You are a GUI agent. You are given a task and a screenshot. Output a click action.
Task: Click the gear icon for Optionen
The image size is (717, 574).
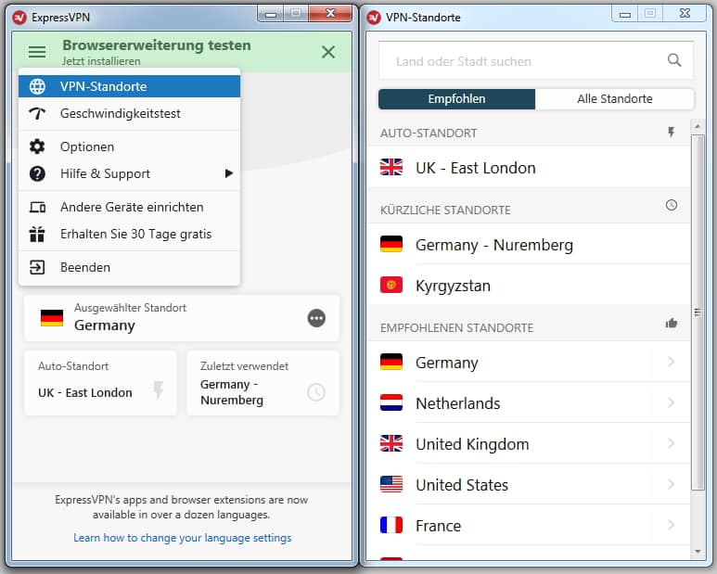point(37,147)
